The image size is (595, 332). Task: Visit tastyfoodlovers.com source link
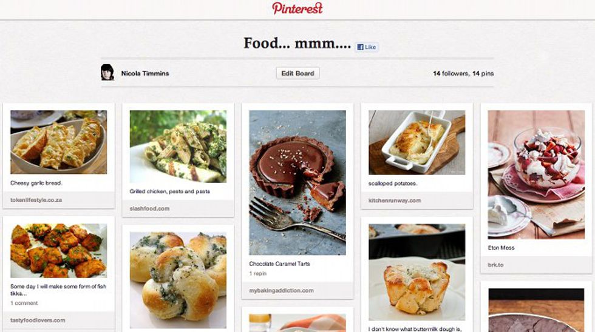[38, 320]
